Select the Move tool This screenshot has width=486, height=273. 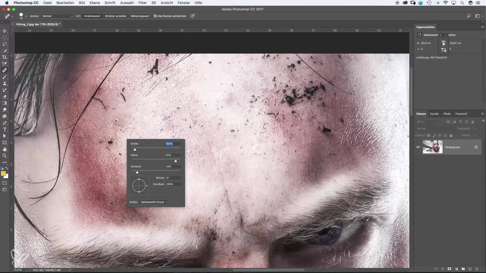(x=5, y=31)
